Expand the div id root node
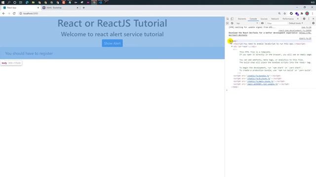This screenshot has width=316, height=177. (x=232, y=47)
